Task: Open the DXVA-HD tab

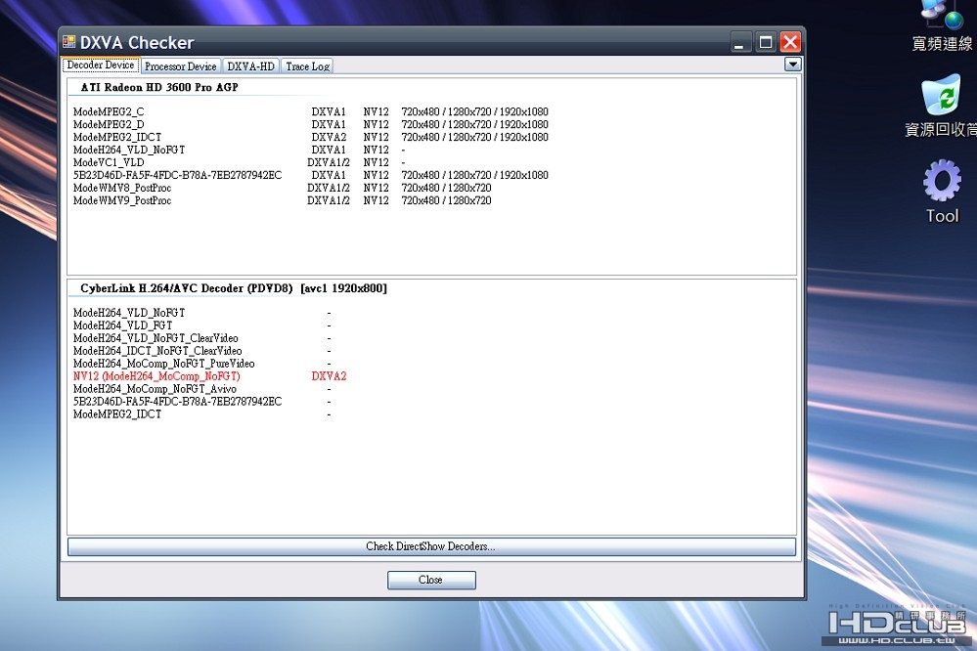Action: point(250,66)
